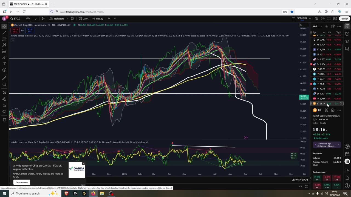The height and width of the screenshot is (197, 351).
Task: Hide all drawings with eye icon
Action: pos(4,112)
